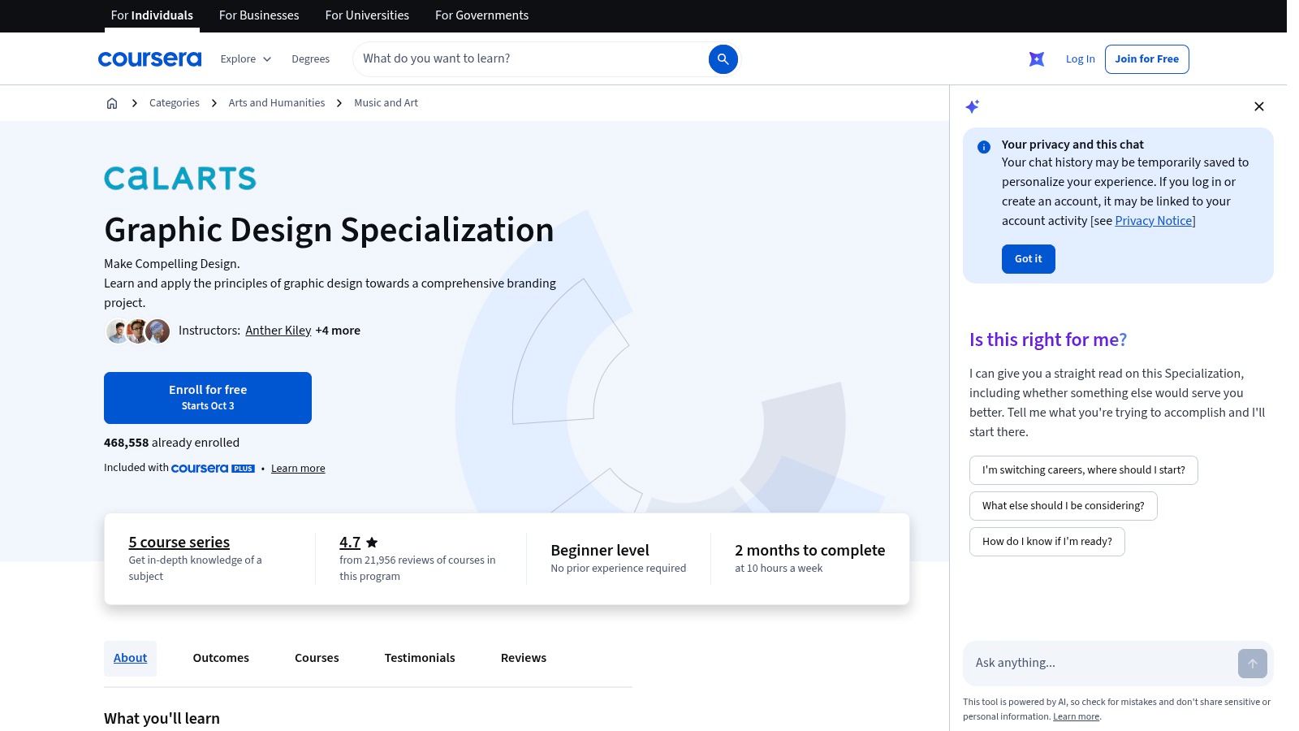The height and width of the screenshot is (731, 1299).
Task: Click the home breadcrumb icon
Action: coord(112,103)
